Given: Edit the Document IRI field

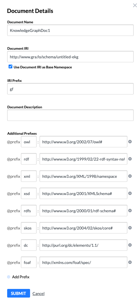Looking at the screenshot, I should pos(70,57).
